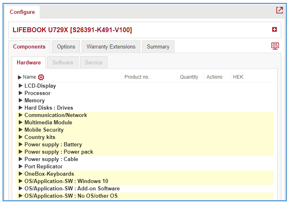Image resolution: width=289 pixels, height=203 pixels.
Task: Expand the Processor category arrow
Action: (x=20, y=93)
